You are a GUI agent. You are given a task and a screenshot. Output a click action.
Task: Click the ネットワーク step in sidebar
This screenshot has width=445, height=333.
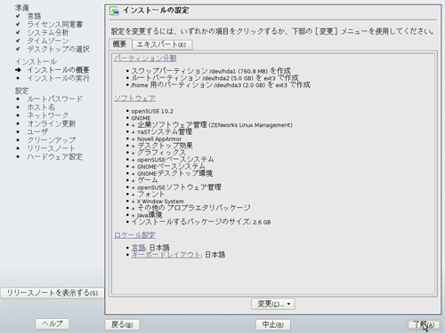tap(48, 115)
